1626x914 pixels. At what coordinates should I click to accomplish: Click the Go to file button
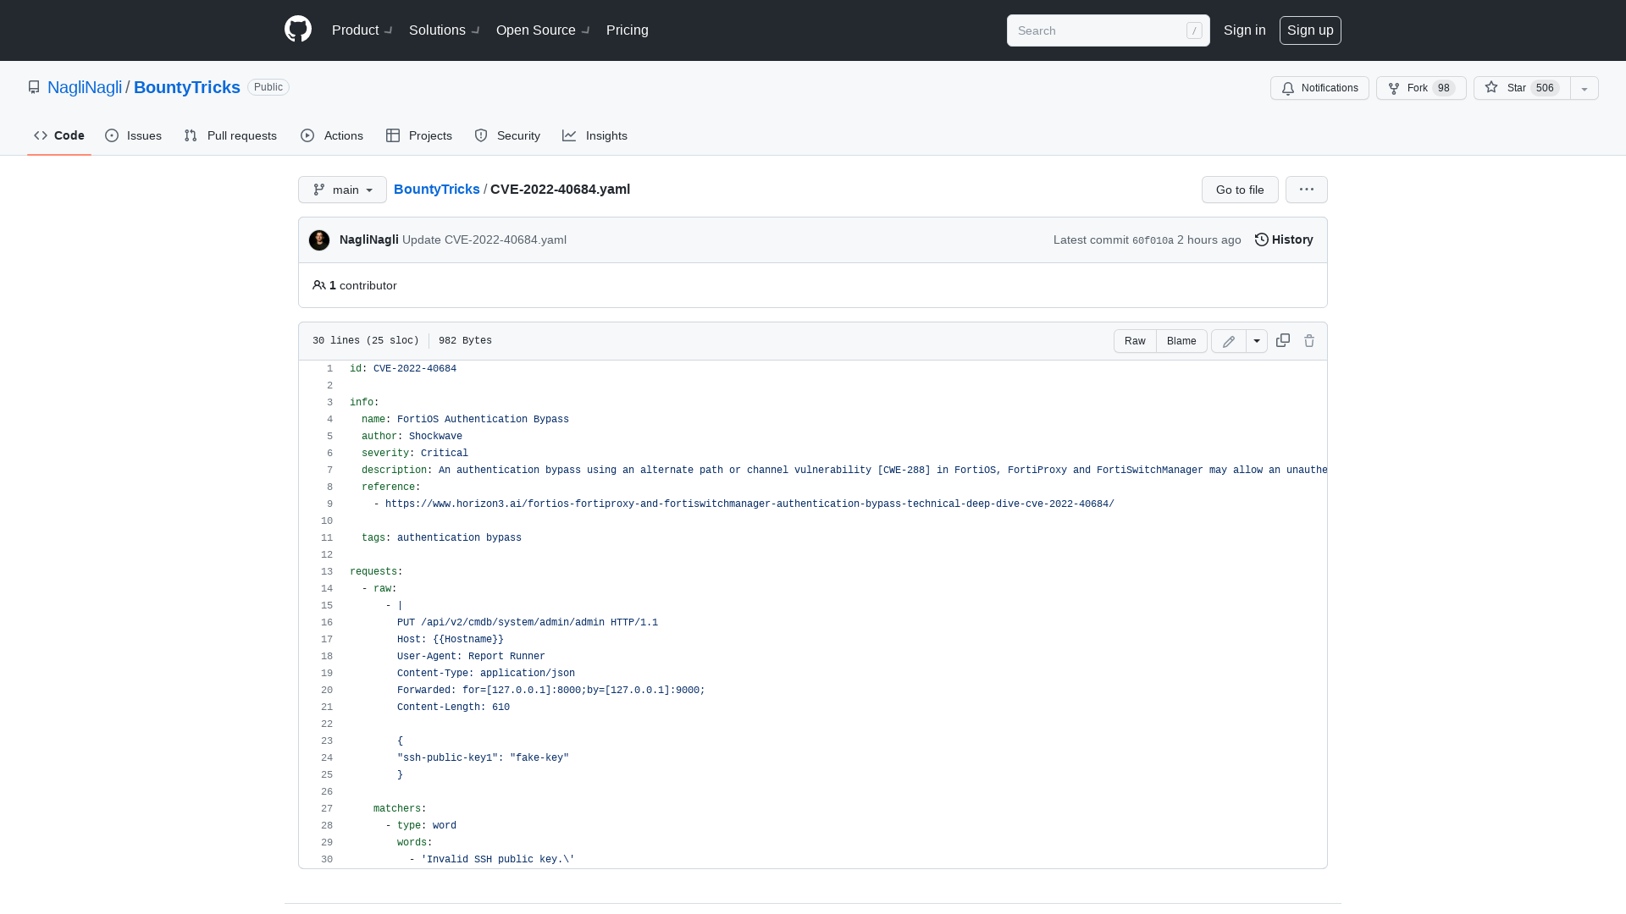tap(1239, 190)
